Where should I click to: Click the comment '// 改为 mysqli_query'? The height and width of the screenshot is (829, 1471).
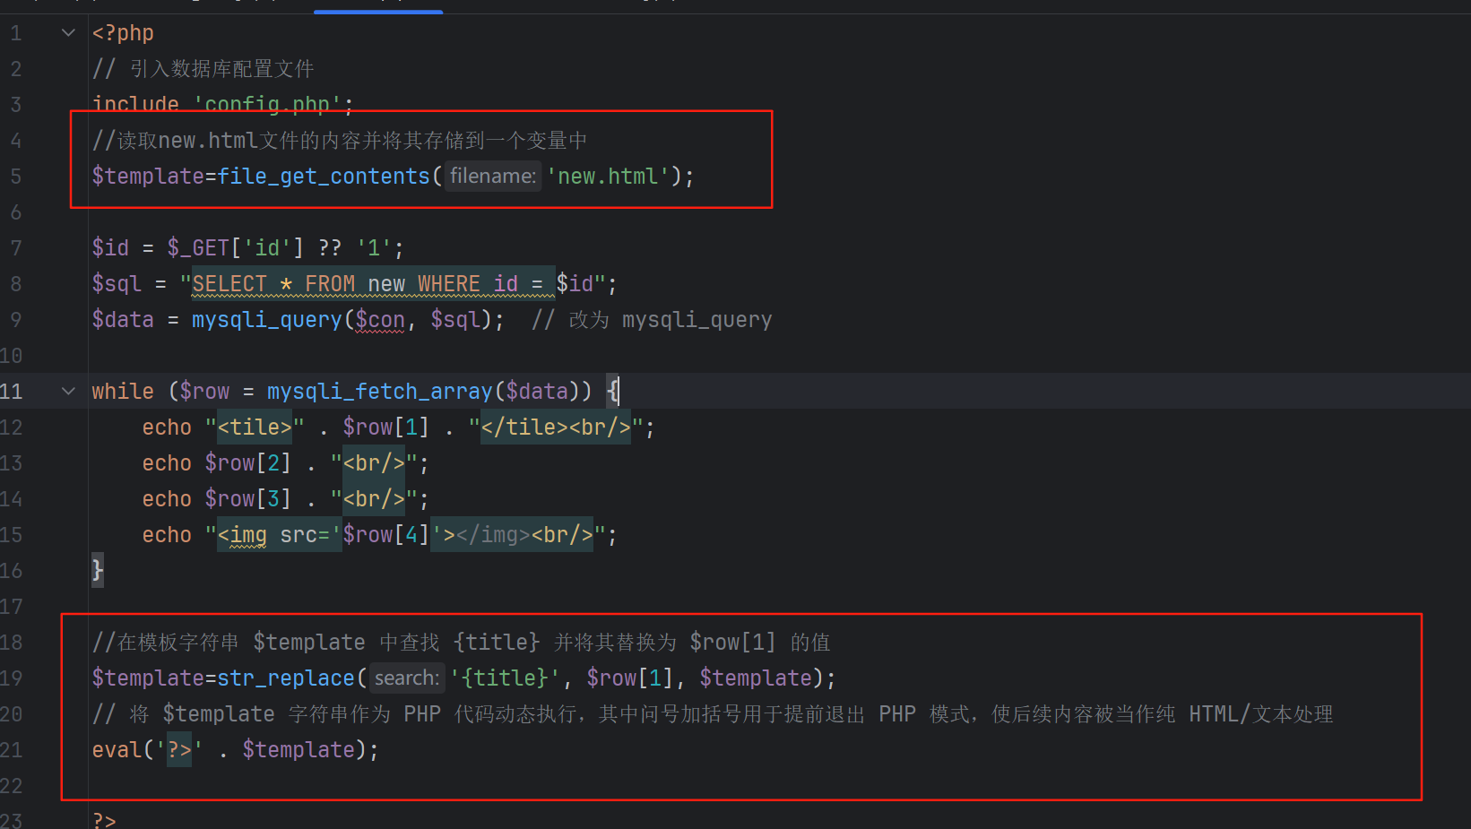coord(652,320)
